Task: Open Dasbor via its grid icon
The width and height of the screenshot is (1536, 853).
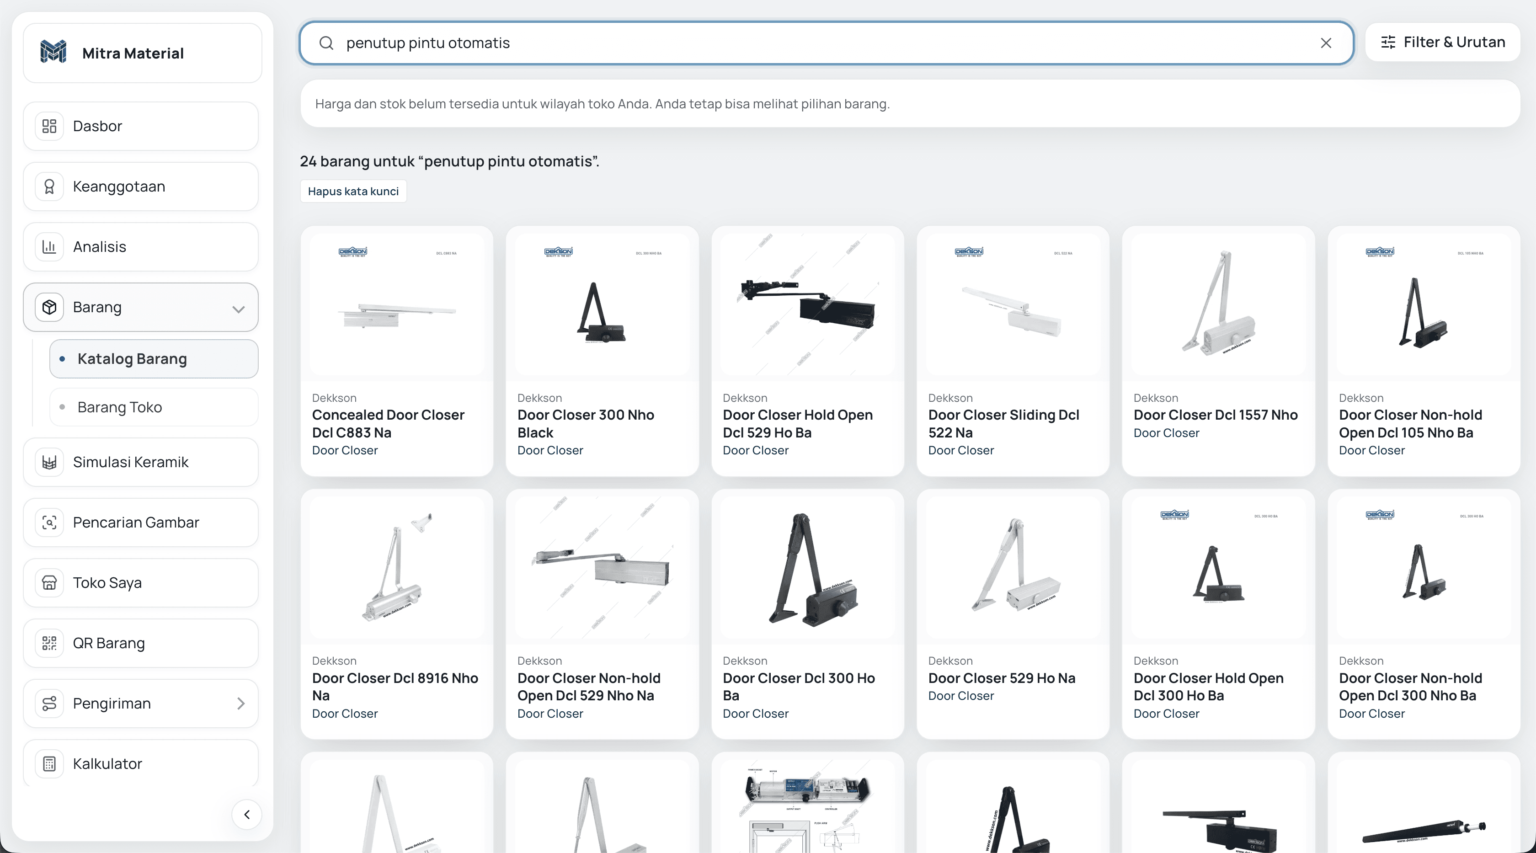Action: (x=49, y=126)
